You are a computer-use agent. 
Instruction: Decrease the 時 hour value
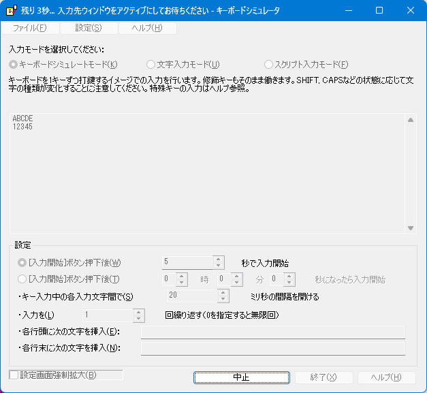[x=182, y=283]
